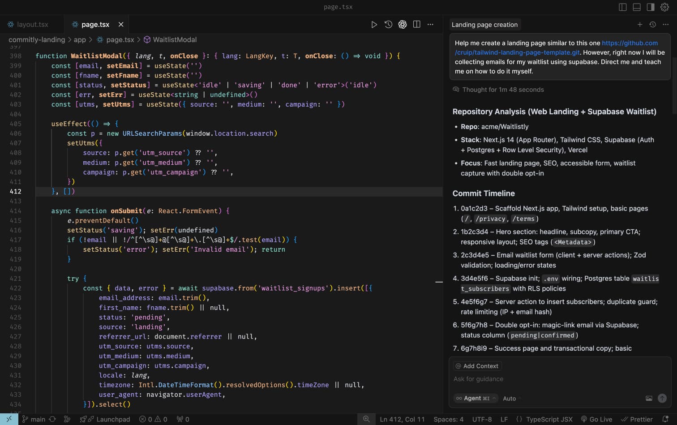Start a new chat with the plus icon
This screenshot has height=425, width=677.
(x=640, y=25)
